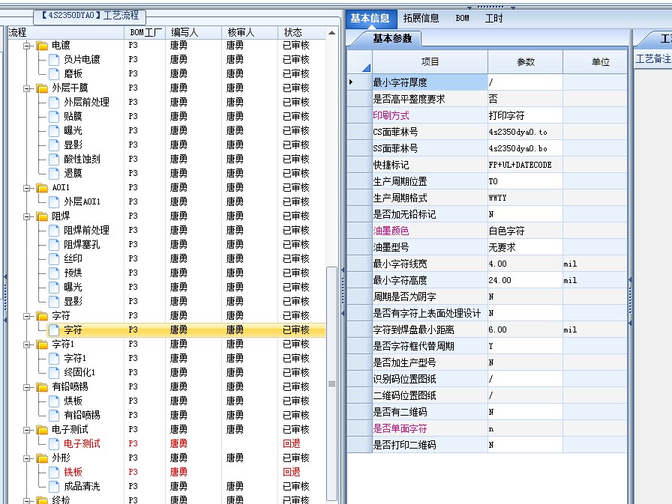Click the 终检 folder icon
Image resolution: width=672 pixels, height=504 pixels.
(x=42, y=500)
